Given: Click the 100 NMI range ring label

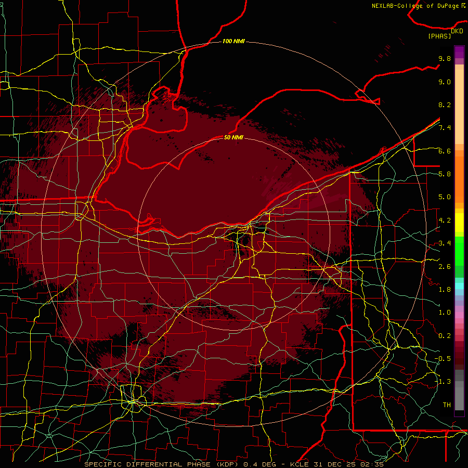Looking at the screenshot, I should [233, 41].
